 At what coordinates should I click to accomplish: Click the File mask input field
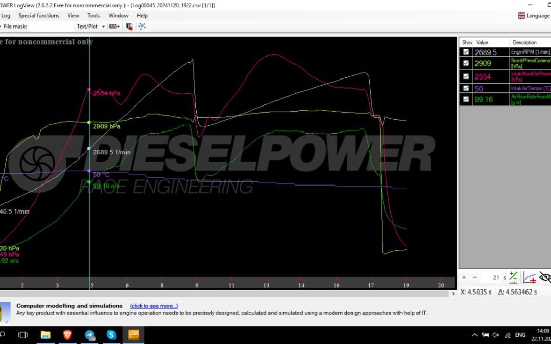pos(51,27)
